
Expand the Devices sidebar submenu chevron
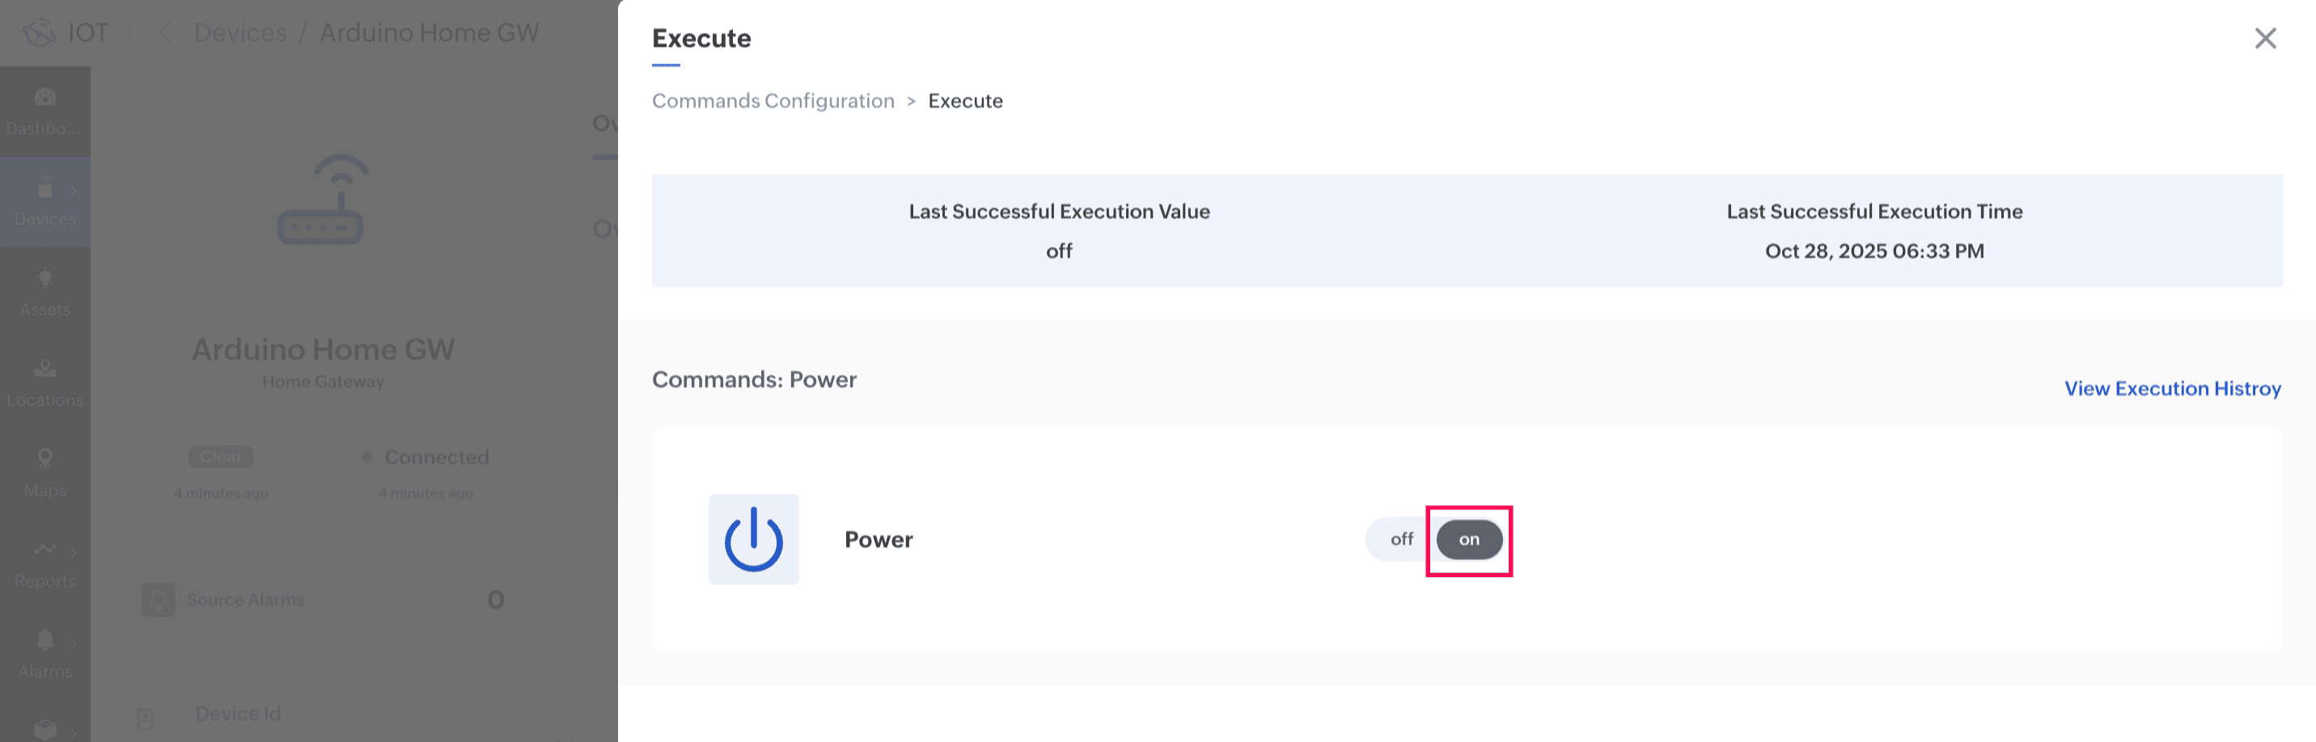tap(74, 191)
